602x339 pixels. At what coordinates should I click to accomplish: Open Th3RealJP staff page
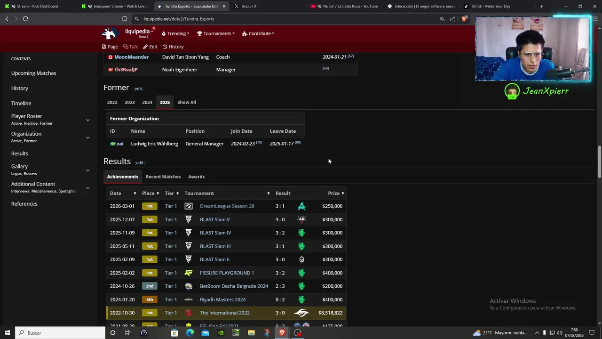click(126, 70)
